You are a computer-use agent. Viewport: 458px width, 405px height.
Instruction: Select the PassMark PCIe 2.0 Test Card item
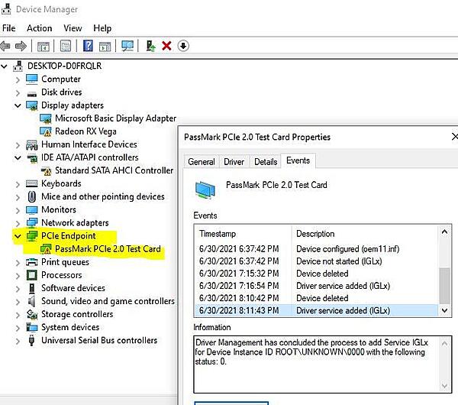tap(108, 249)
